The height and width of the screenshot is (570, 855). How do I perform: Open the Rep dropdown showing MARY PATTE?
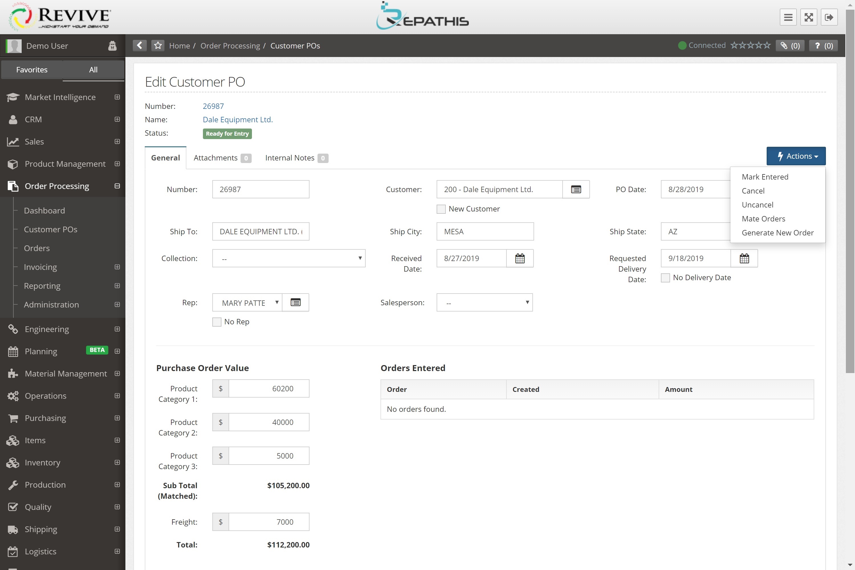coord(247,302)
